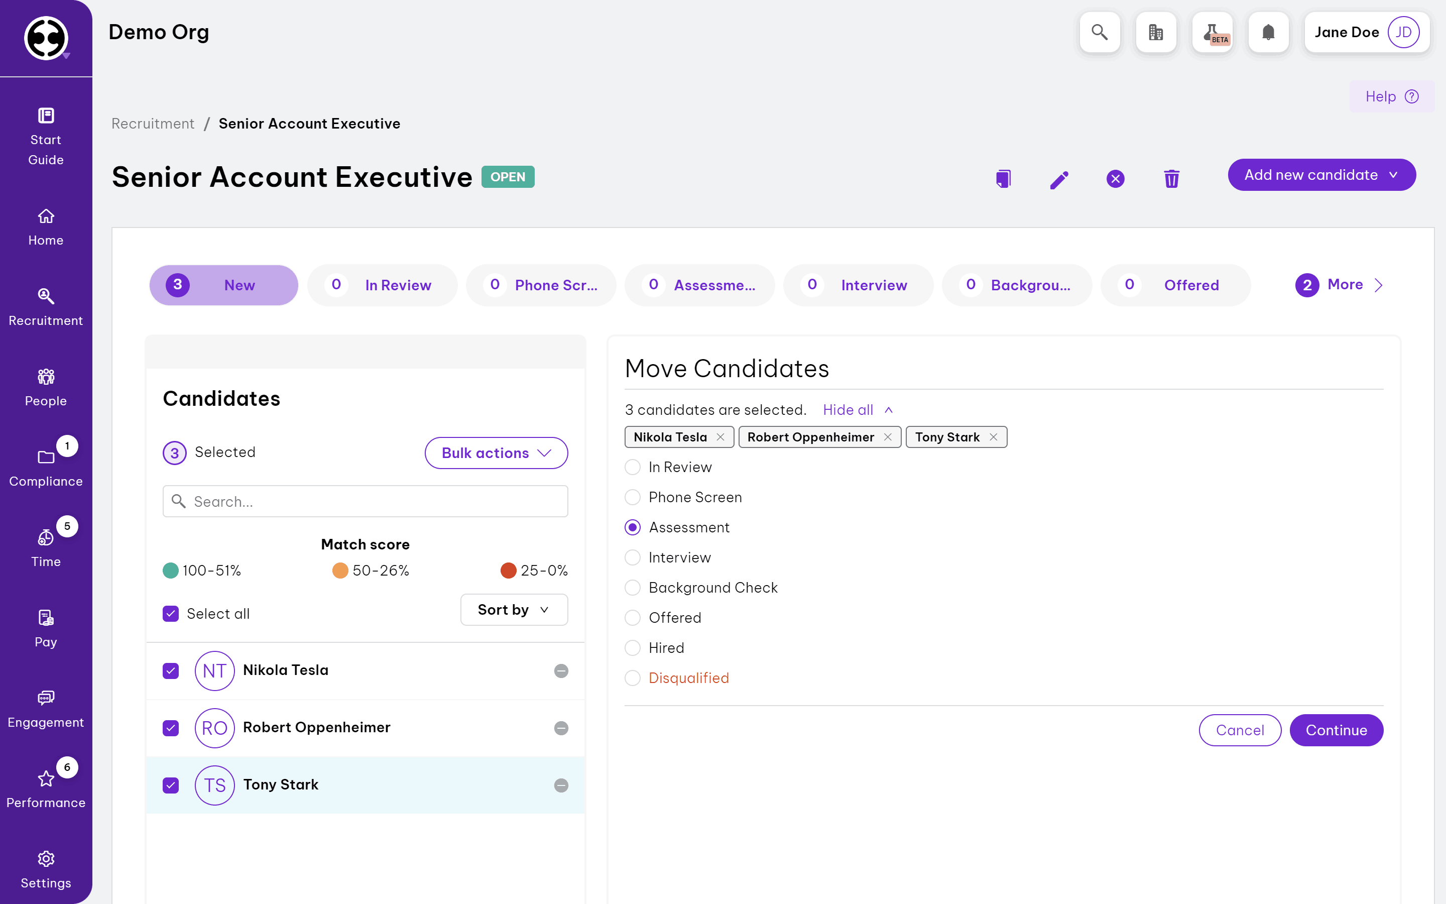Select the Interview radio option

[x=632, y=557]
